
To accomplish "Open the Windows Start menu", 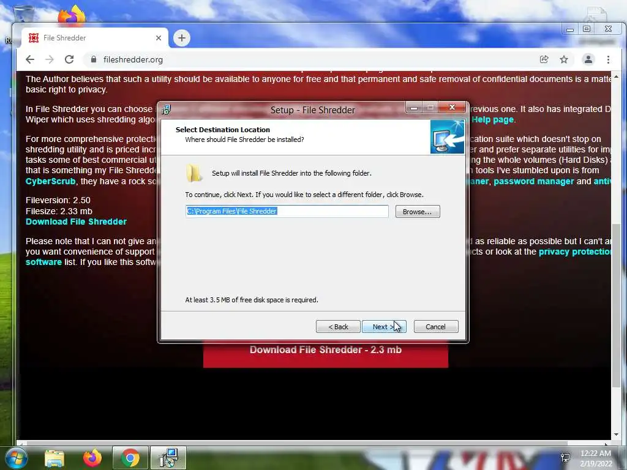I will pos(16,458).
